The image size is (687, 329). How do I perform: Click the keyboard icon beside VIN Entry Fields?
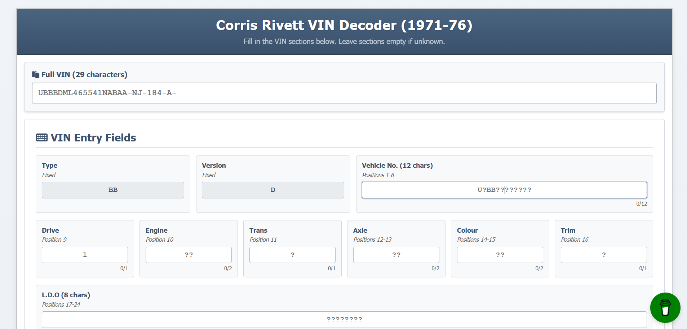42,138
